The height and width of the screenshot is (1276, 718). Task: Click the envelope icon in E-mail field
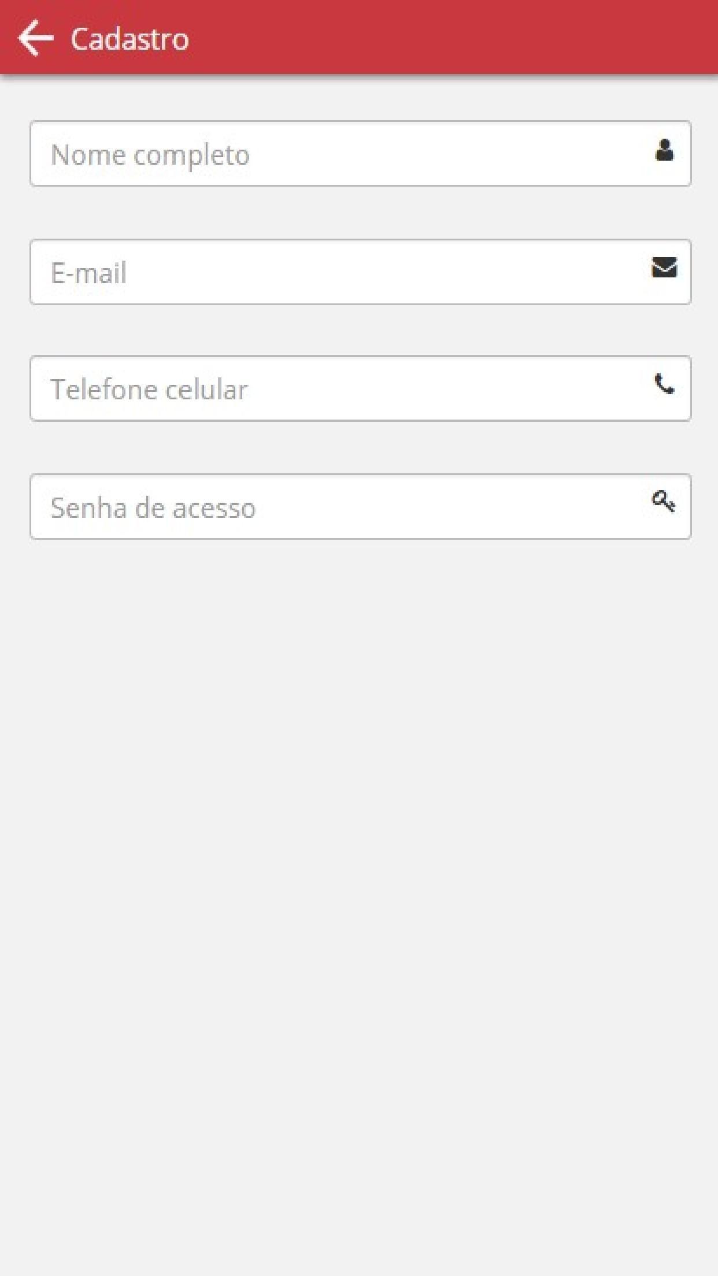(x=664, y=268)
